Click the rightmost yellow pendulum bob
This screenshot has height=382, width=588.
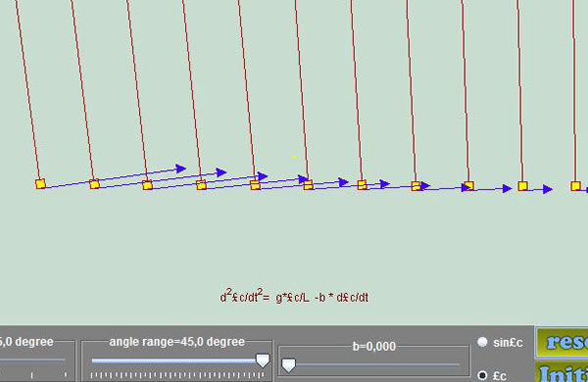[575, 186]
